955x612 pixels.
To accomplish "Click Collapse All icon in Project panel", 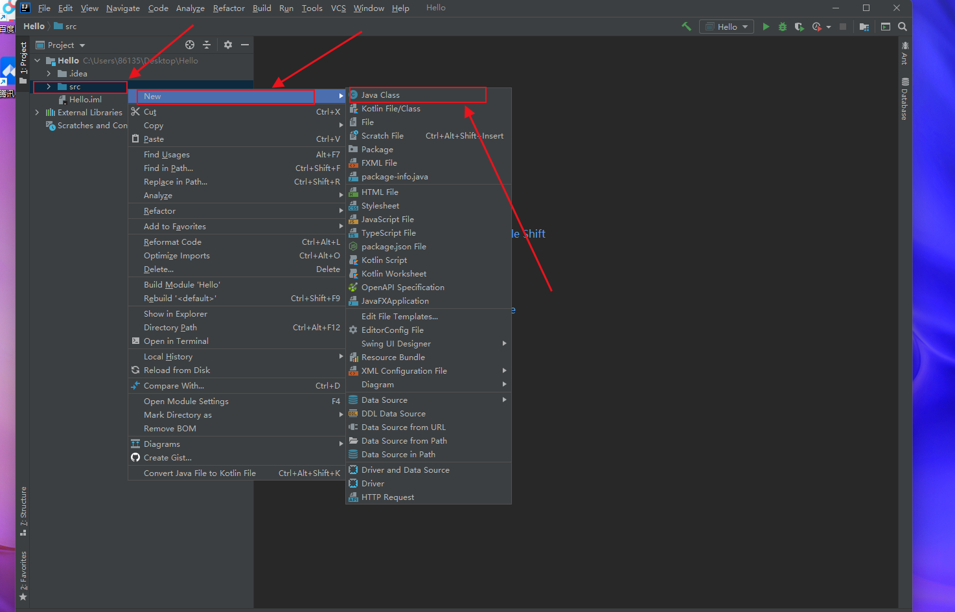I will tap(207, 45).
